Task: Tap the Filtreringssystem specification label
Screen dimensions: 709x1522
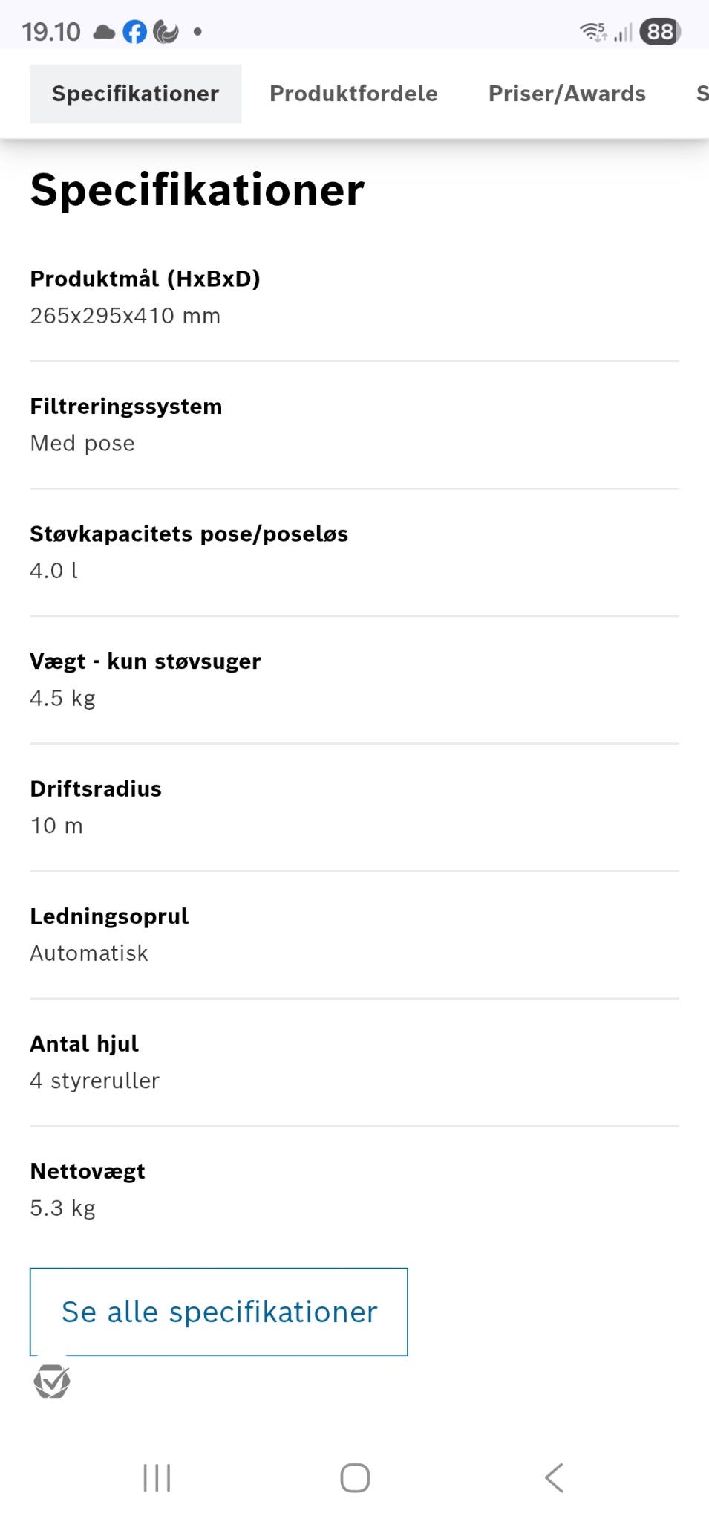Action: [x=126, y=407]
